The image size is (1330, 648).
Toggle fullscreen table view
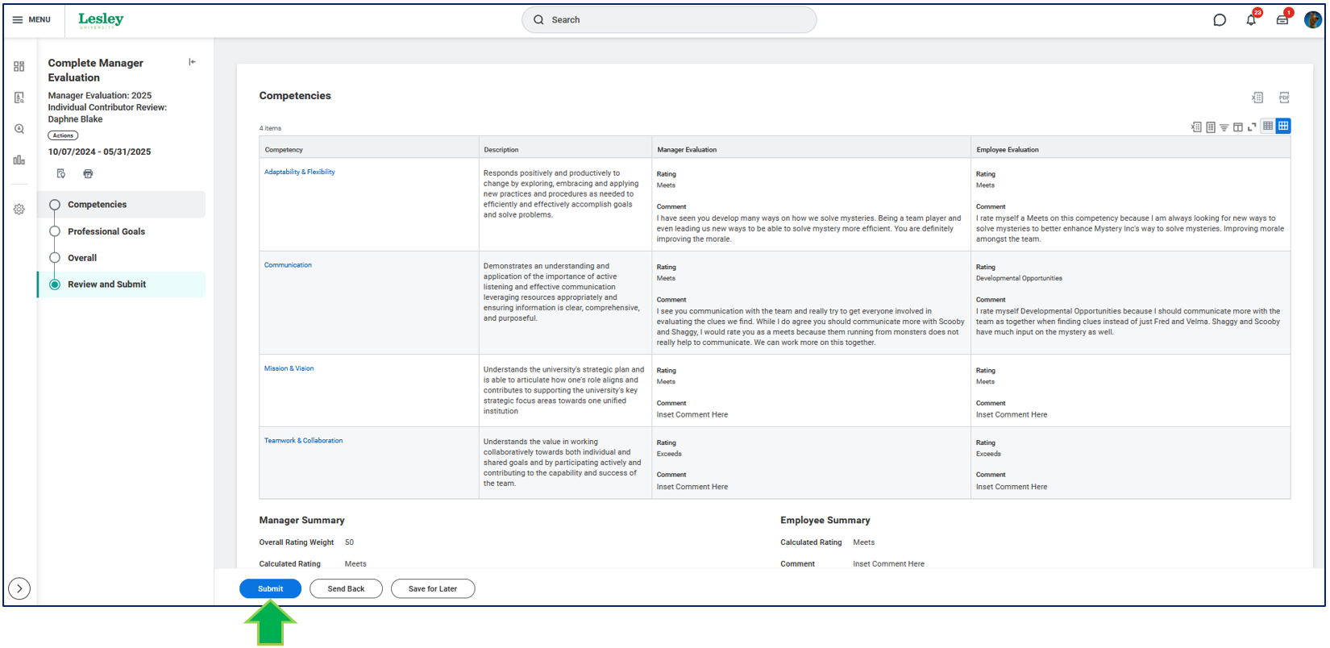tap(1252, 127)
